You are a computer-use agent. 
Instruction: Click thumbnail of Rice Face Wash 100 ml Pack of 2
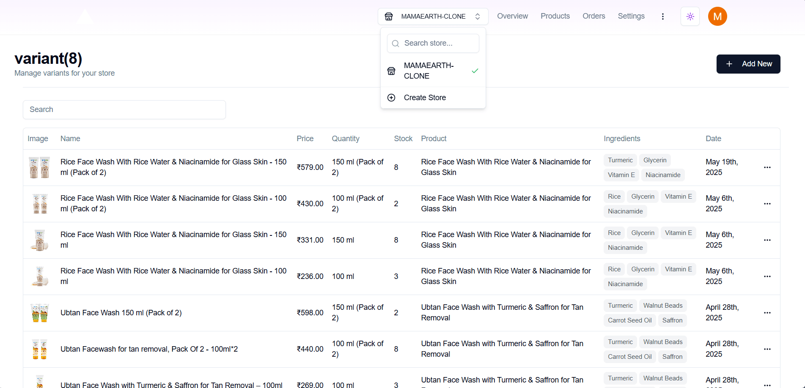pos(39,204)
